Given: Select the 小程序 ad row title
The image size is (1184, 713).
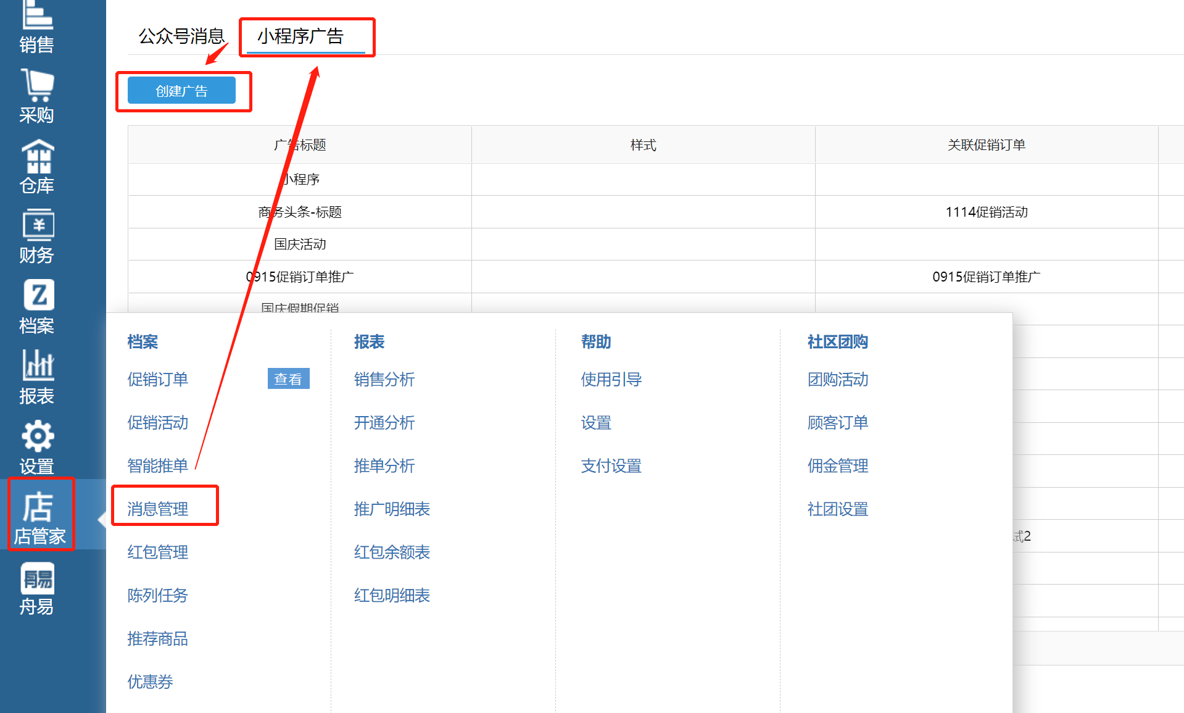Looking at the screenshot, I should [300, 179].
